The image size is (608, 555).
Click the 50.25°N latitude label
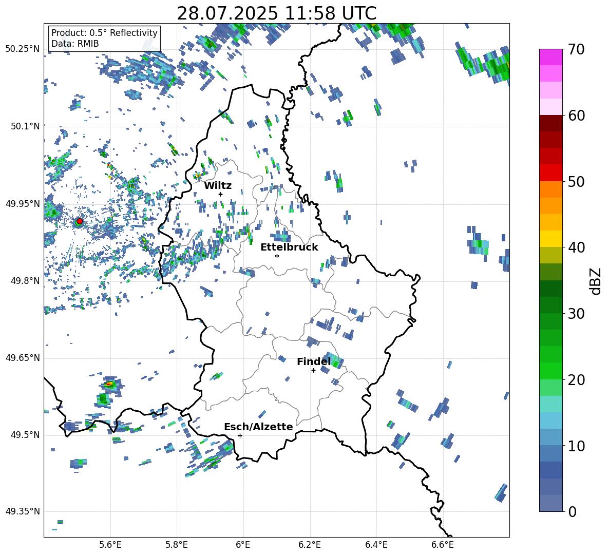23,49
